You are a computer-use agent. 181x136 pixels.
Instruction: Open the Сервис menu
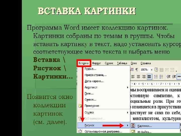(109, 63)
